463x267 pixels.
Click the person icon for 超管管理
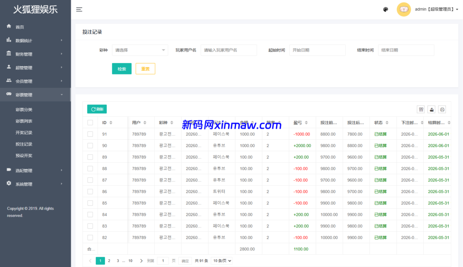point(9,67)
